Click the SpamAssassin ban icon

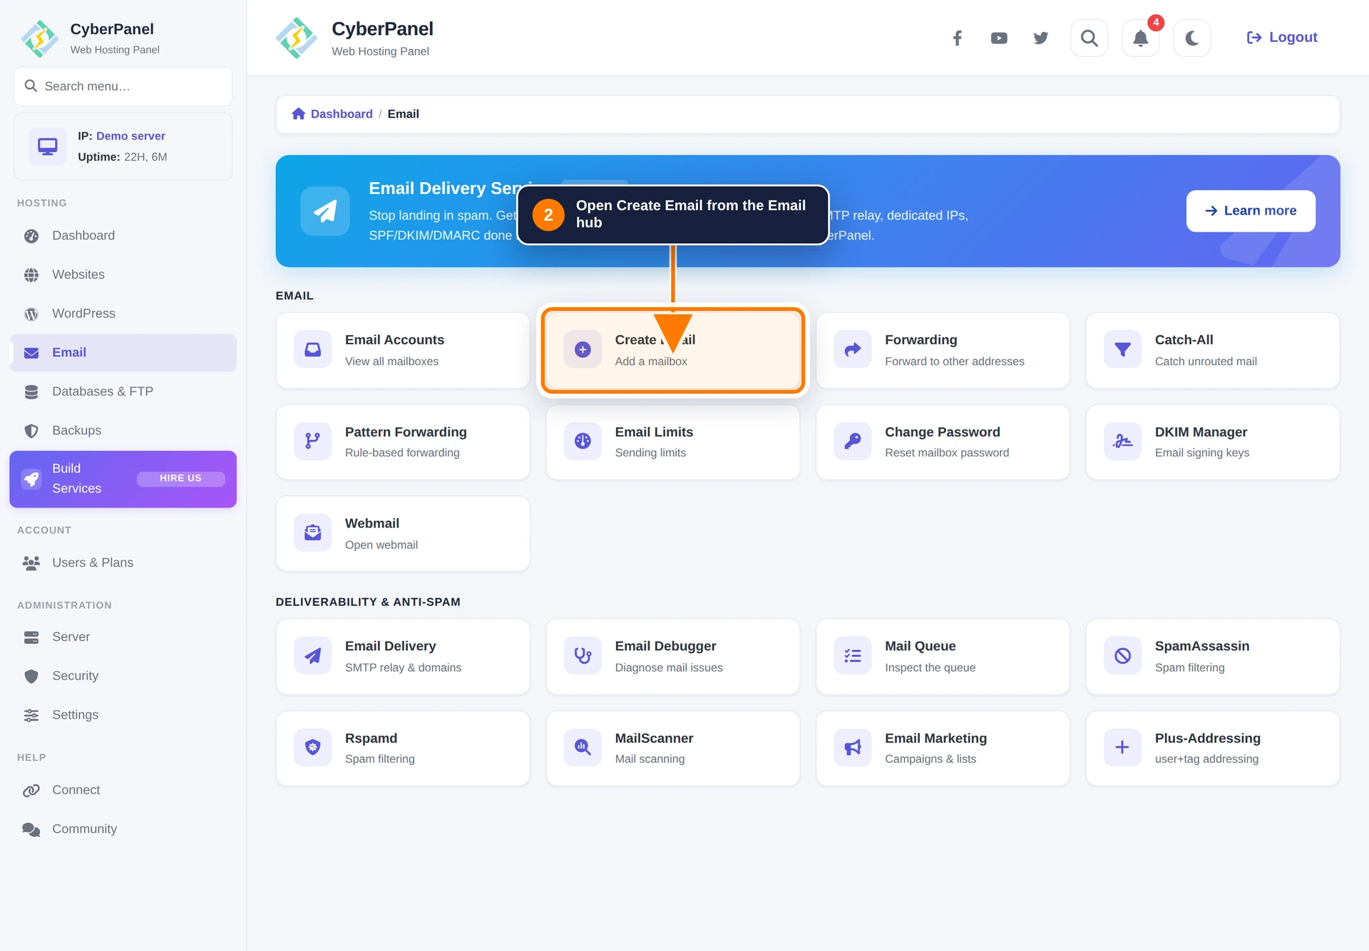point(1122,656)
